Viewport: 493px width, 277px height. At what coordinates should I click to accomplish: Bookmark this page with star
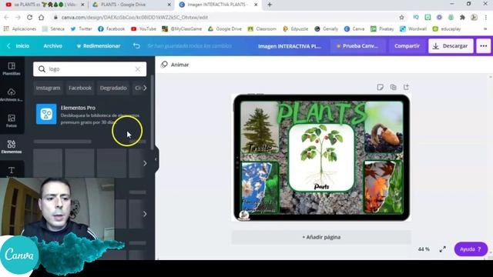[x=401, y=18]
